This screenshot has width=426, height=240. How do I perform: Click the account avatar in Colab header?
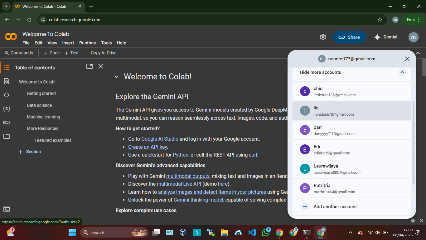[414, 37]
